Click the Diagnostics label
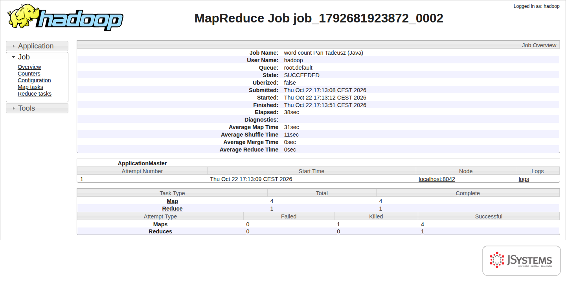Viewport: 566px width, 281px height. 261,120
